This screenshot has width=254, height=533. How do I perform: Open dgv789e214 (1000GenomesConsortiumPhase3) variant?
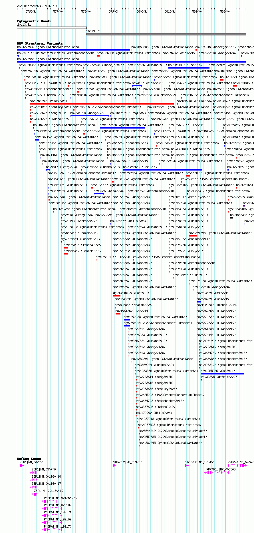click(158, 323)
